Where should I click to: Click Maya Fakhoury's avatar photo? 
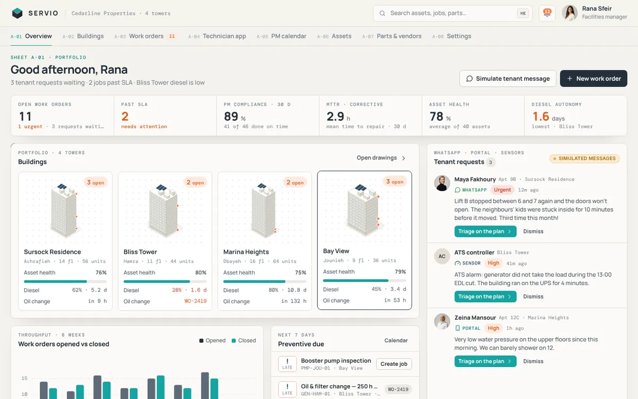442,183
